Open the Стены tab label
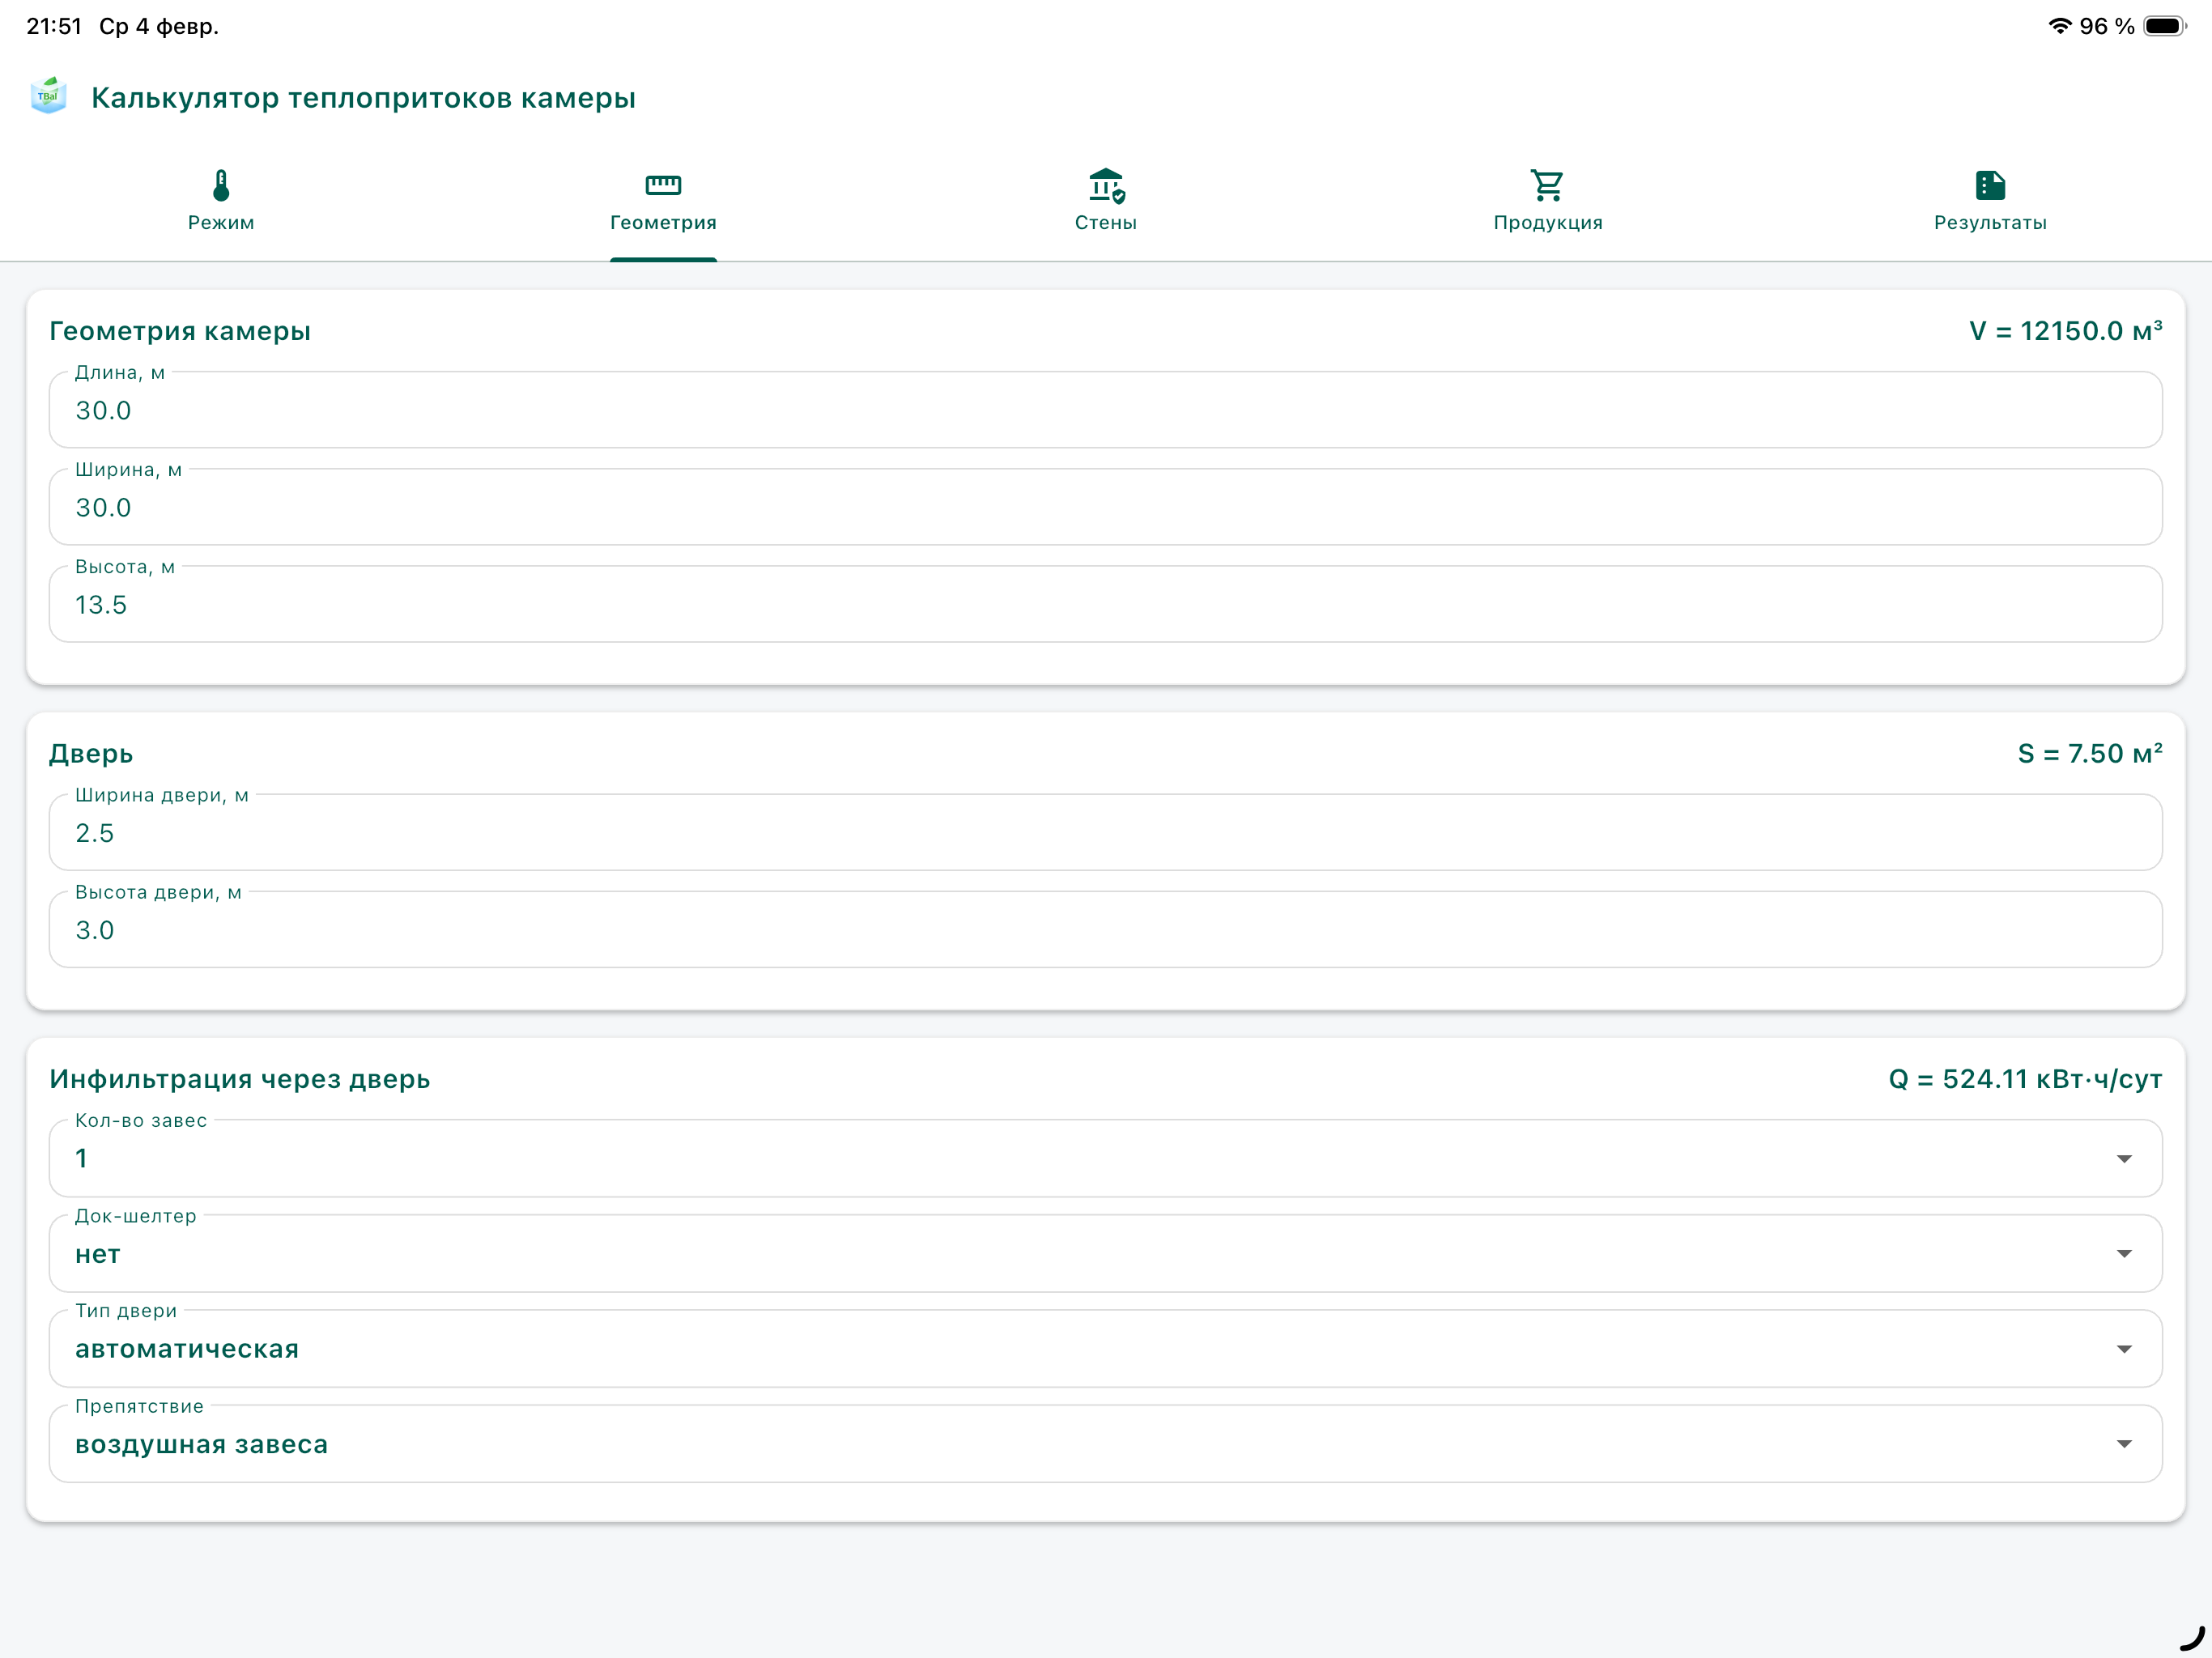 1106,222
